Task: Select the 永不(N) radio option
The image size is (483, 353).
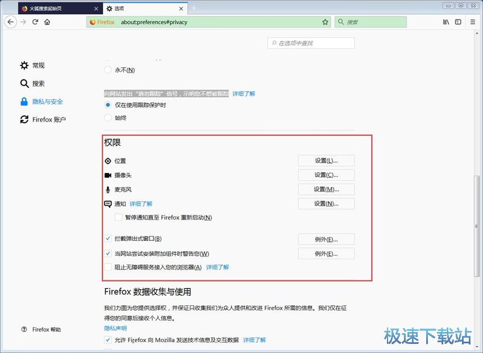Action: tap(108, 70)
